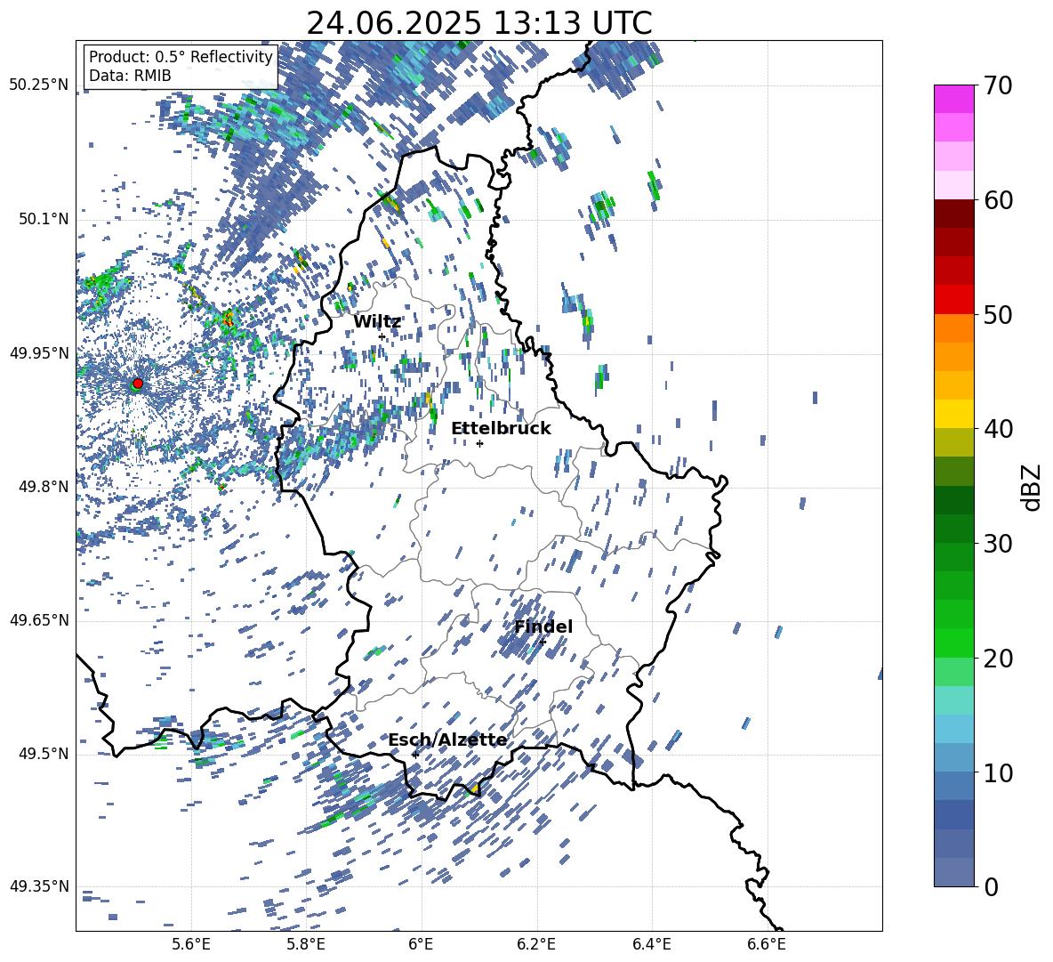
Task: Click the 6°E longitude label
Action: click(421, 944)
